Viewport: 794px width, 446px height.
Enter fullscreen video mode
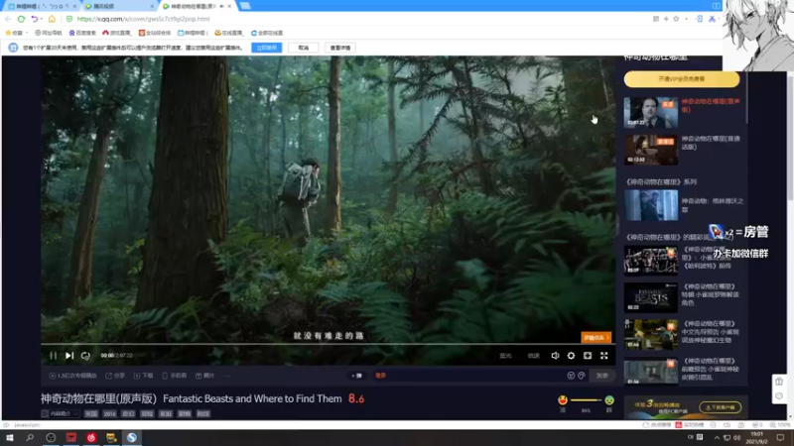point(604,356)
